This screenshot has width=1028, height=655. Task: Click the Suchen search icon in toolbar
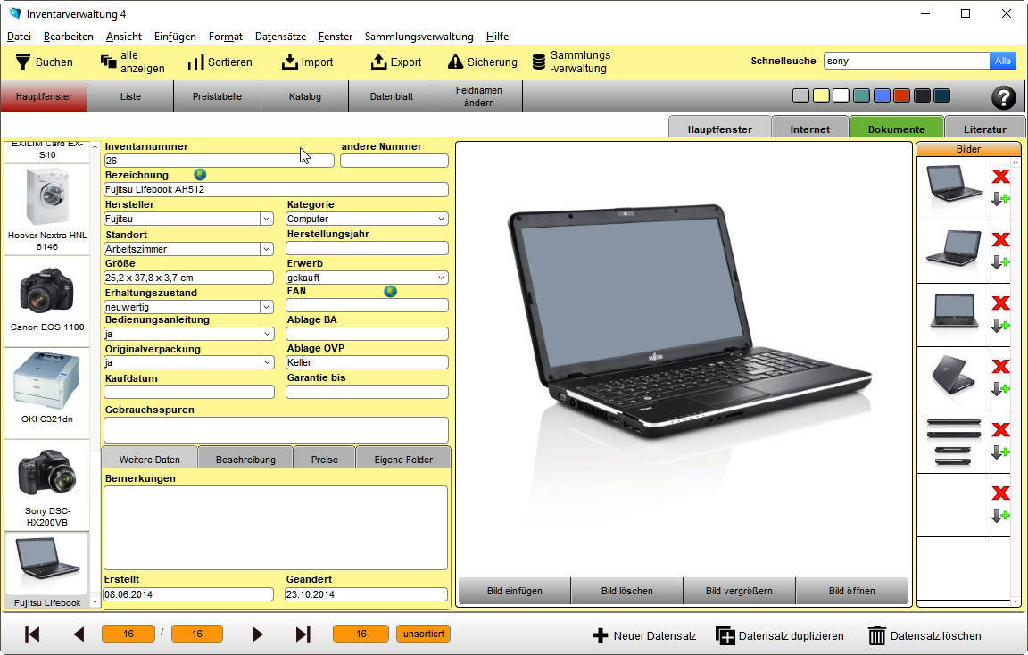(22, 62)
